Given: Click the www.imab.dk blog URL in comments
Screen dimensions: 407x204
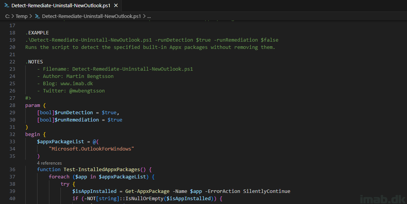Looking at the screenshot, I should 75,84.
